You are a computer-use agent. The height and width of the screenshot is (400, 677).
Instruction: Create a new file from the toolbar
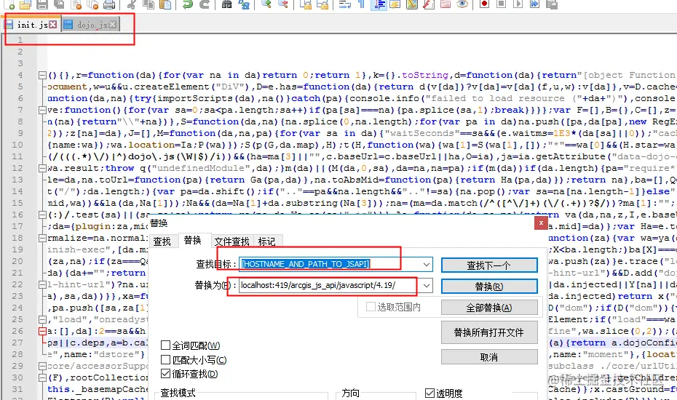coord(9,4)
